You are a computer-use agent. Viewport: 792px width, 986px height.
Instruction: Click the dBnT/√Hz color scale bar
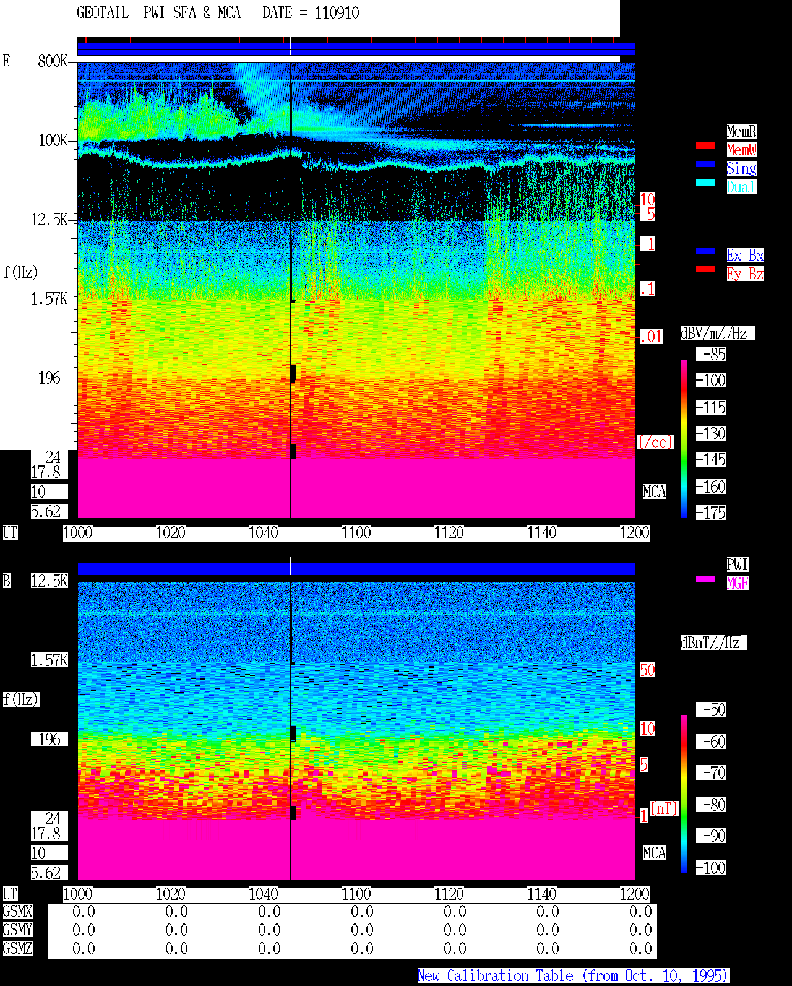tap(684, 794)
